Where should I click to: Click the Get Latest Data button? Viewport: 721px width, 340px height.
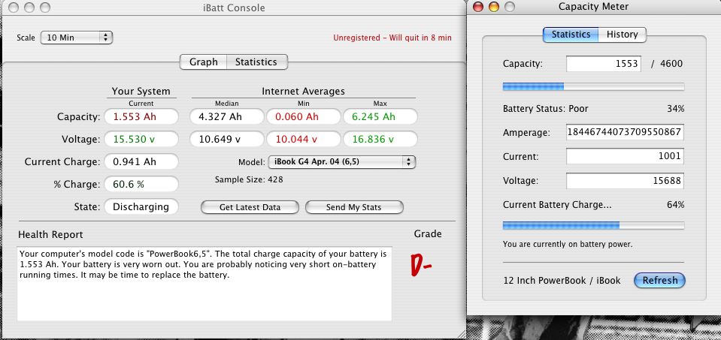click(x=250, y=207)
